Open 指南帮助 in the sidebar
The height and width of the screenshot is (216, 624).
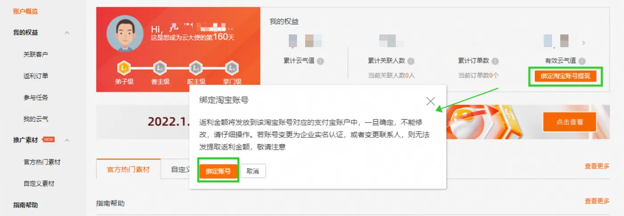25,205
